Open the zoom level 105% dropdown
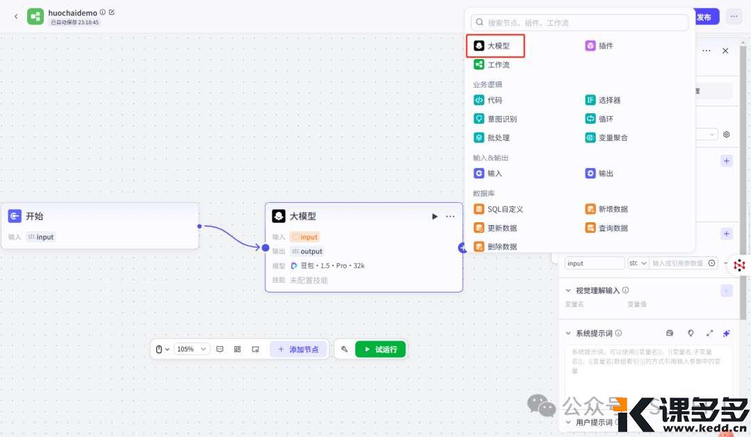Screen dimensions: 751x437 pos(188,349)
